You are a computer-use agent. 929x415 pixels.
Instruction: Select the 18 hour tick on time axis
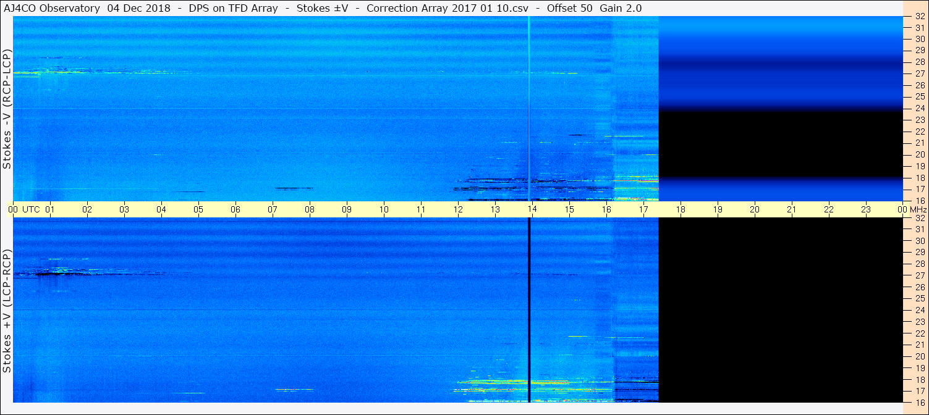(x=681, y=209)
